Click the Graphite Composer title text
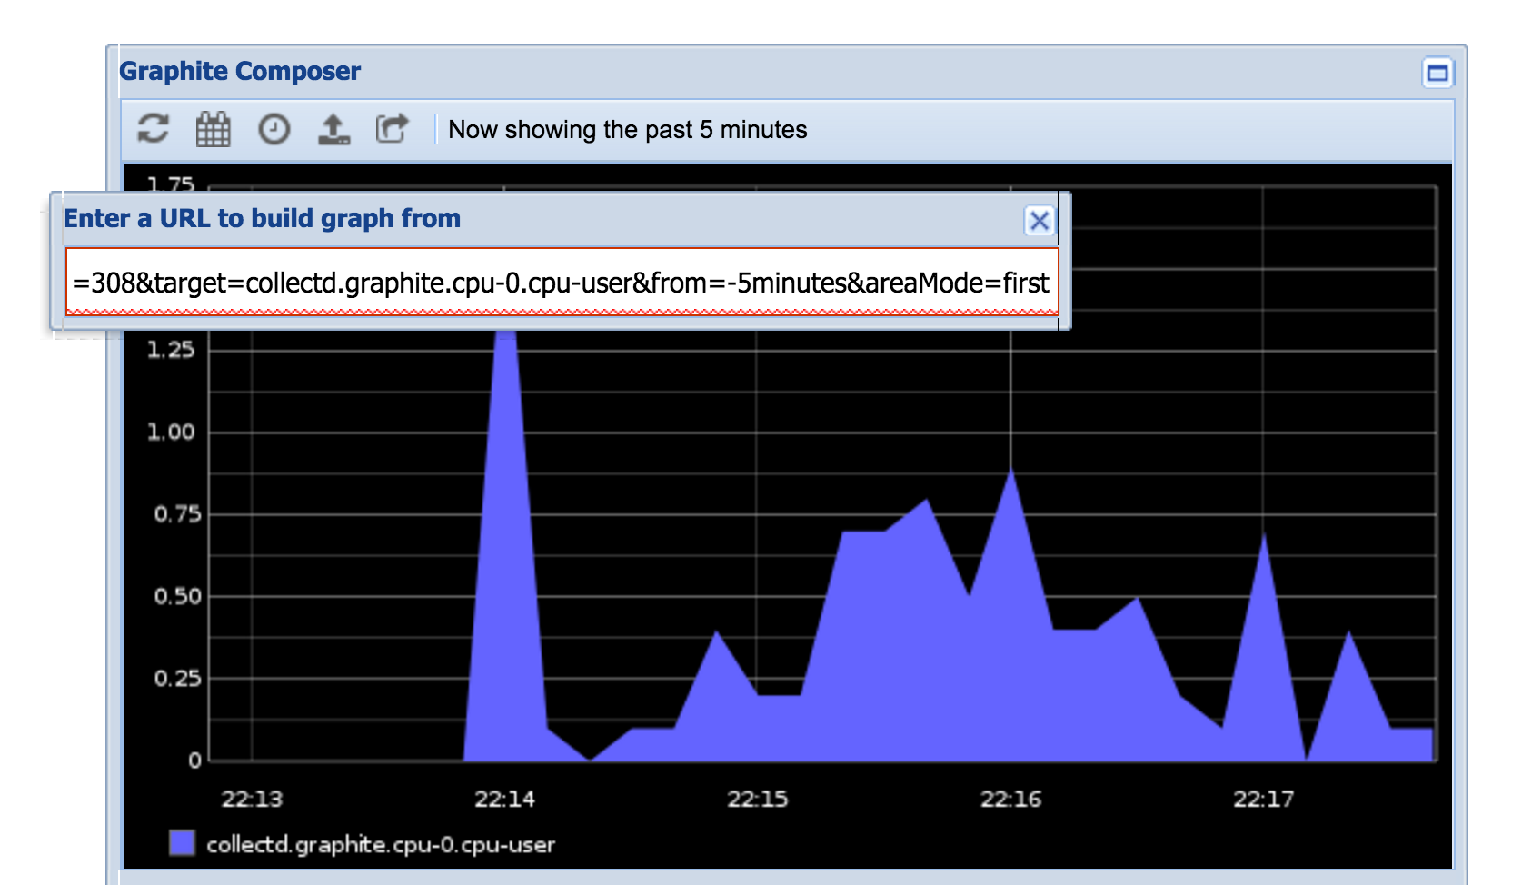1532x885 pixels. point(240,71)
